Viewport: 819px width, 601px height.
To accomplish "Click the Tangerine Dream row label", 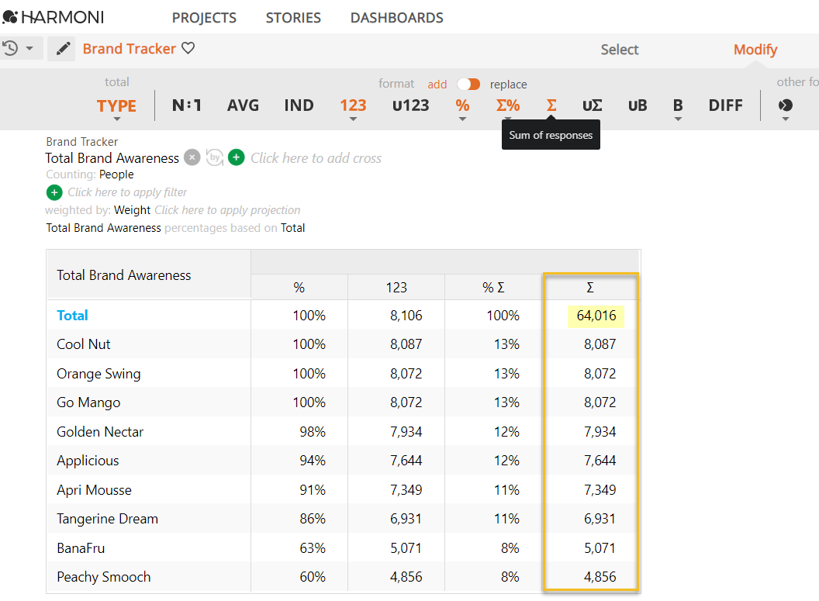I will [x=107, y=519].
